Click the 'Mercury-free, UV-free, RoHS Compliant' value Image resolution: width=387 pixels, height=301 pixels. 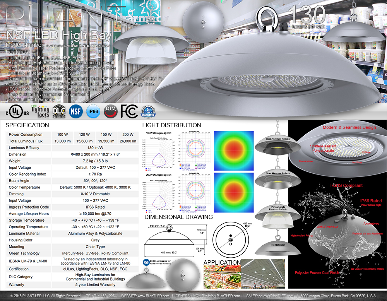point(95,253)
